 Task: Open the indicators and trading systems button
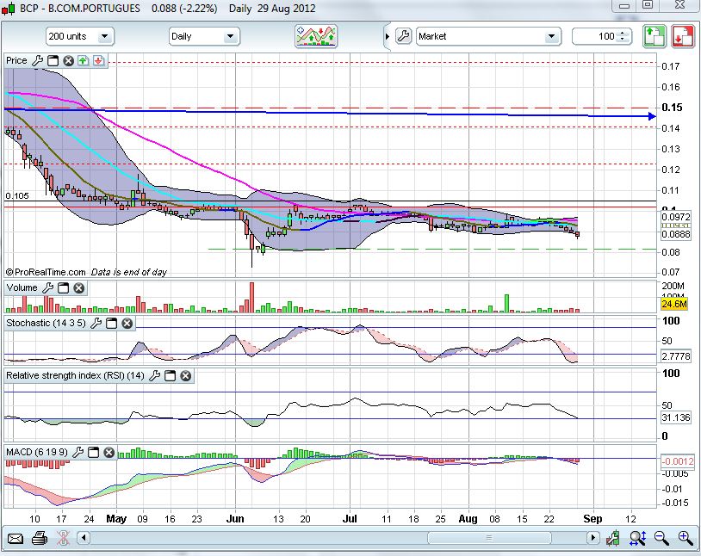coord(316,36)
